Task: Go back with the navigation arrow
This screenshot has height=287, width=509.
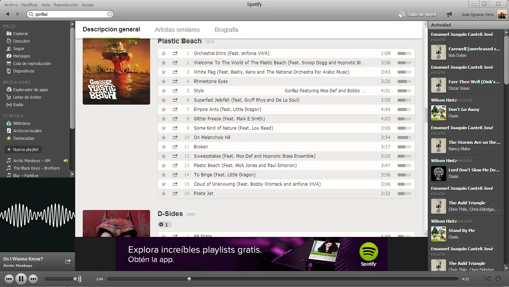Action: 7,14
